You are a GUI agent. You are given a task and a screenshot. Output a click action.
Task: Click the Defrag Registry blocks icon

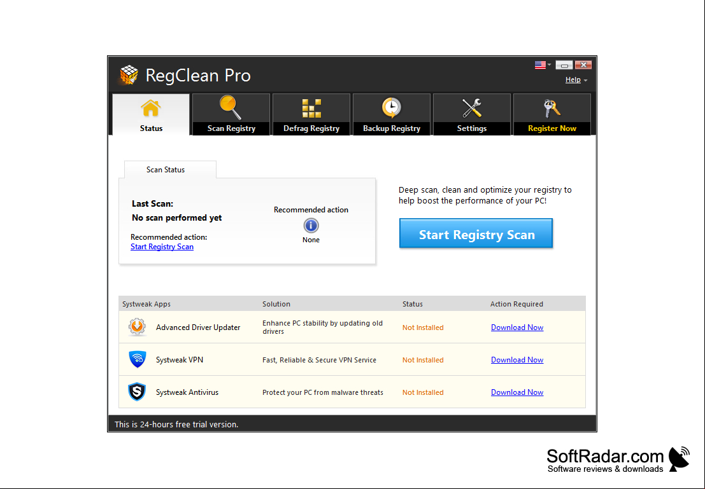pyautogui.click(x=311, y=108)
